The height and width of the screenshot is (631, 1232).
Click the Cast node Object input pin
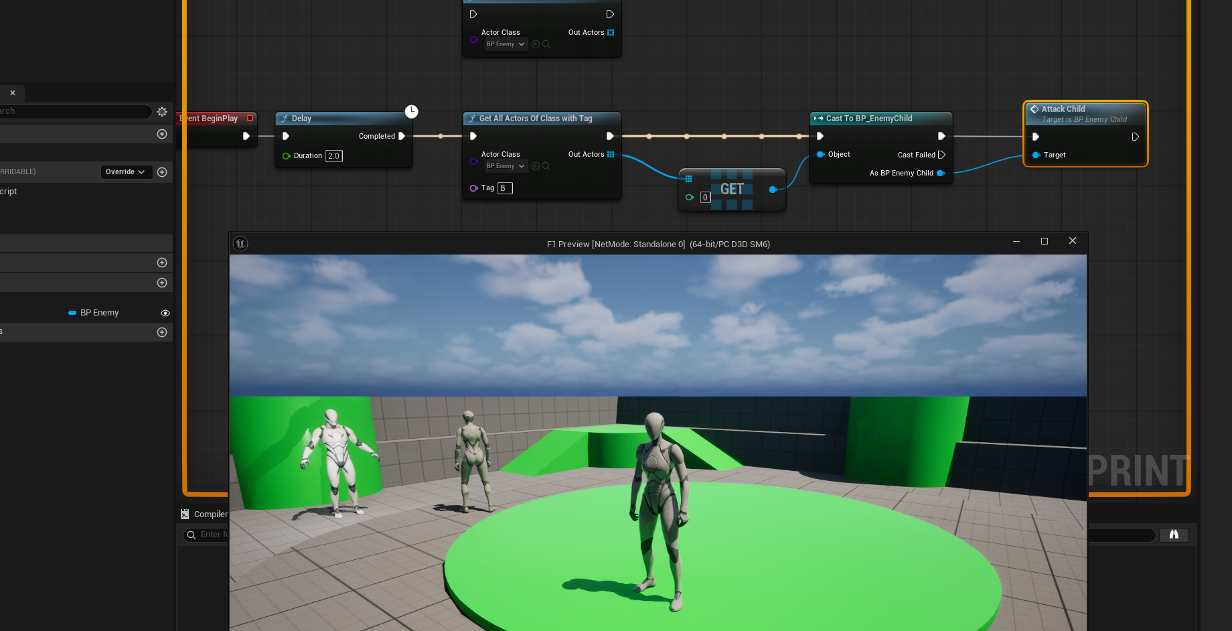pos(820,155)
